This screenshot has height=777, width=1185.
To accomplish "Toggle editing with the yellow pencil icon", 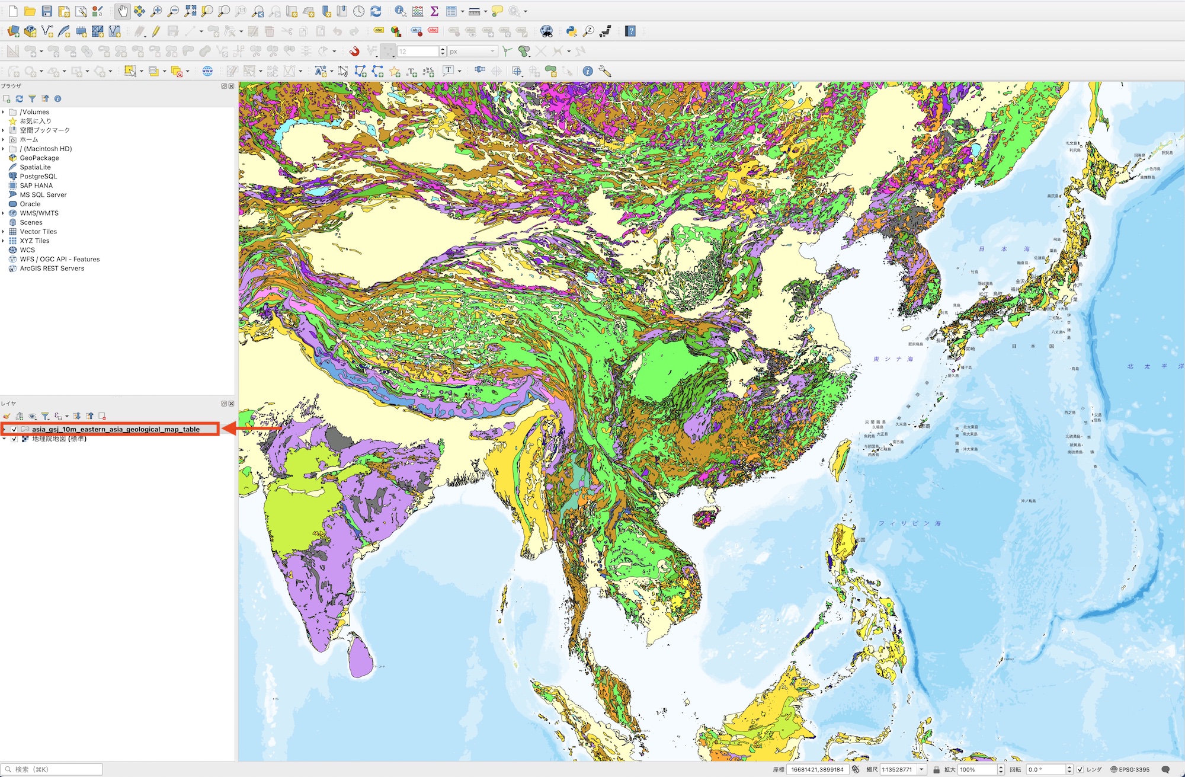I will click(x=156, y=31).
